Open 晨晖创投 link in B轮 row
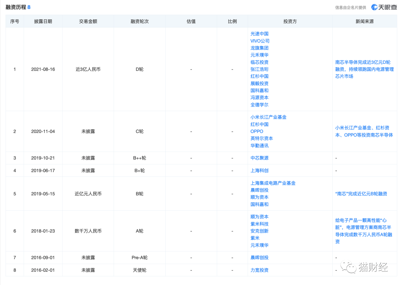The width and height of the screenshot is (401, 285). click(259, 190)
